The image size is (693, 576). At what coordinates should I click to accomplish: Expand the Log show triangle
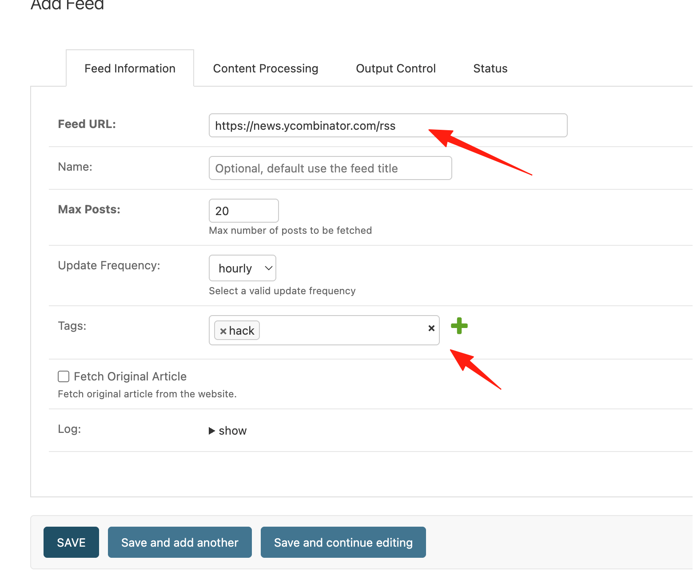(x=212, y=431)
